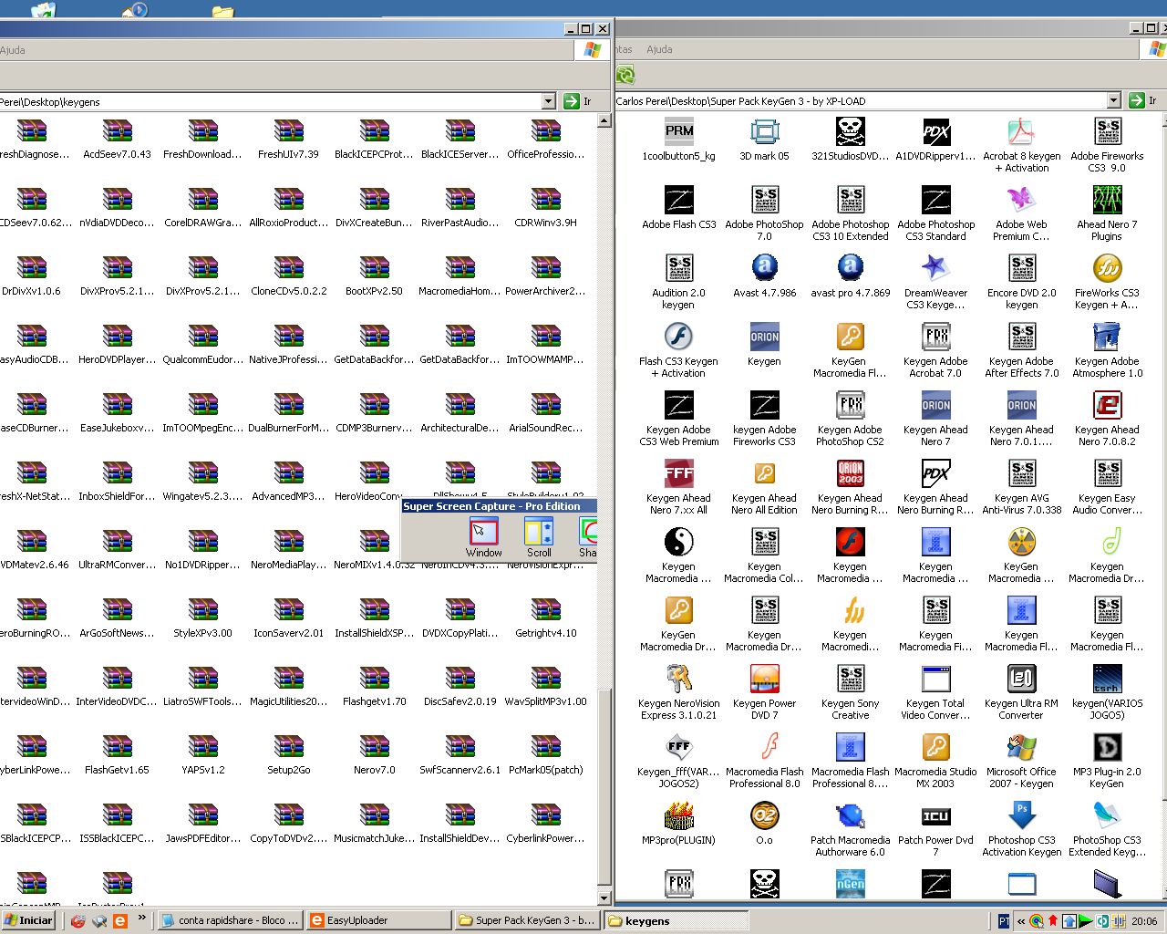Switch to EasyUploader taskbar item
This screenshot has height=934, width=1167.
click(x=378, y=920)
